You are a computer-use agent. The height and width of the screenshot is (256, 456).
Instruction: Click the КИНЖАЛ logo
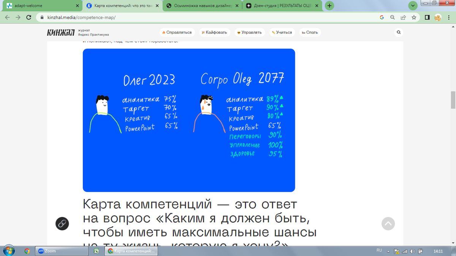[x=61, y=33]
